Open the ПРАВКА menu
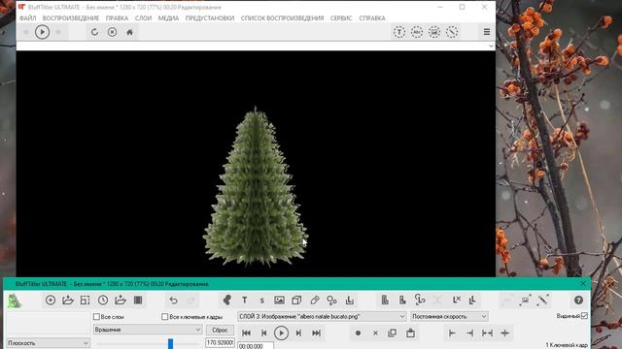This screenshot has width=622, height=349. click(117, 18)
